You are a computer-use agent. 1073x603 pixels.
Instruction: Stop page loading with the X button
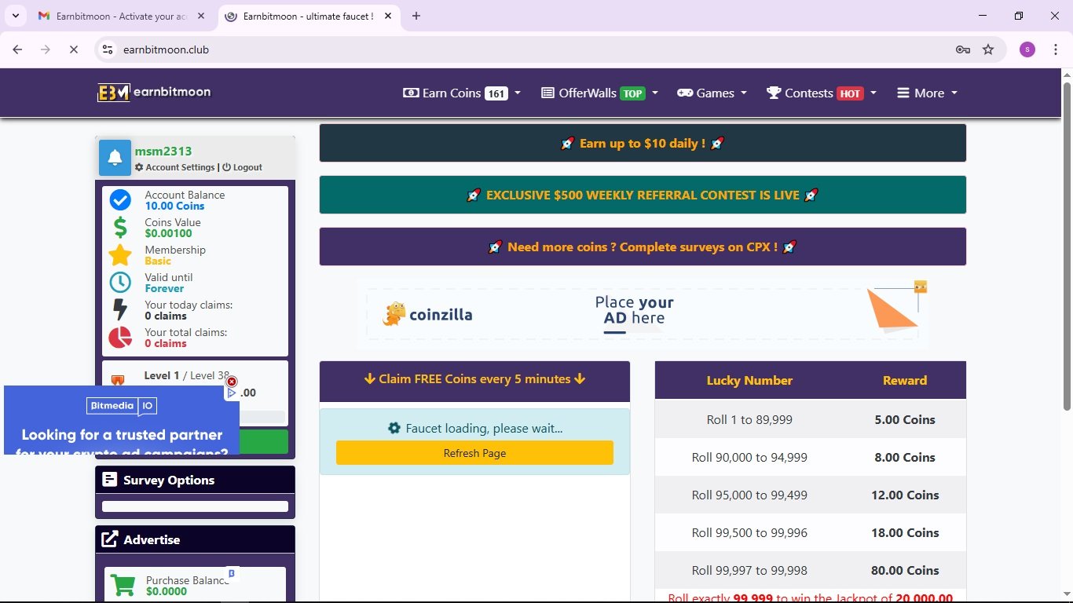(x=73, y=49)
